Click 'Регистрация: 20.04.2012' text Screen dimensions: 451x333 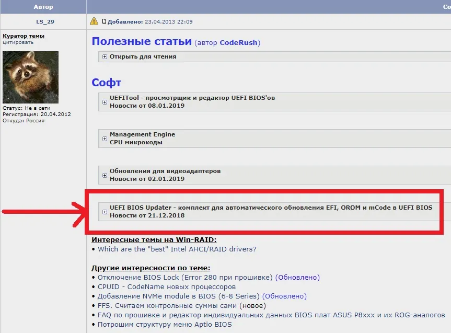coord(37,114)
